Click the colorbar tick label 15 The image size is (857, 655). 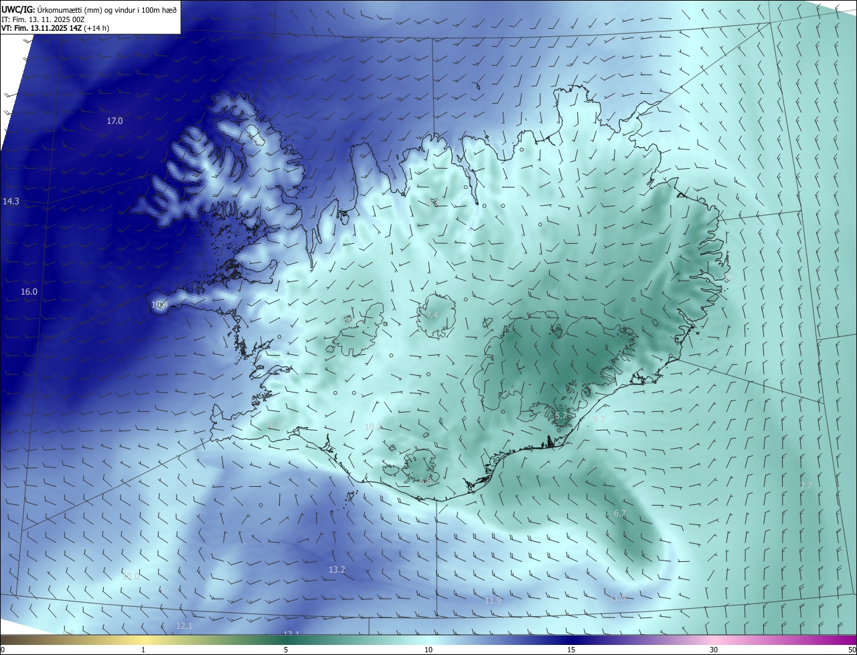pyautogui.click(x=571, y=650)
